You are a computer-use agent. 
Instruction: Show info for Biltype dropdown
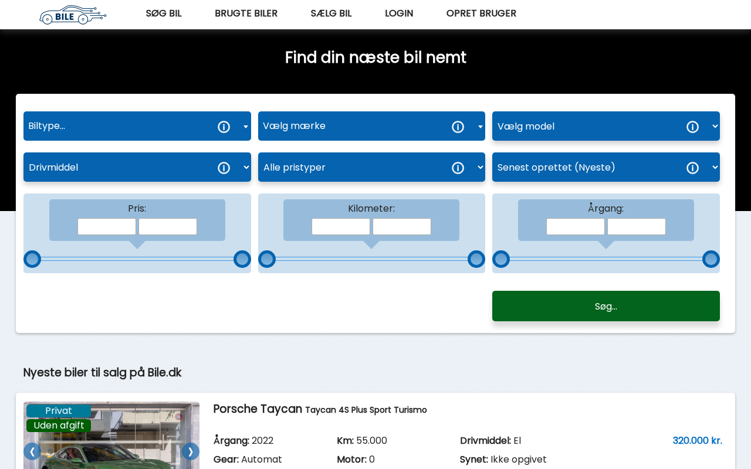[x=224, y=127]
